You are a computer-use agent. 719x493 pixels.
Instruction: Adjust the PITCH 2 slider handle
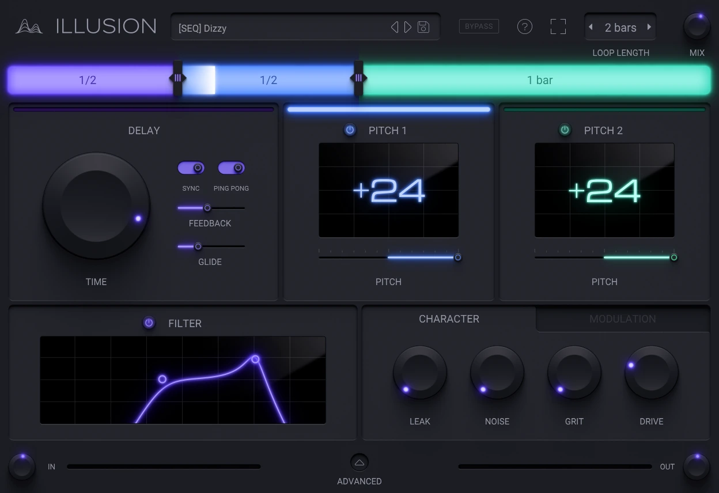pos(673,257)
